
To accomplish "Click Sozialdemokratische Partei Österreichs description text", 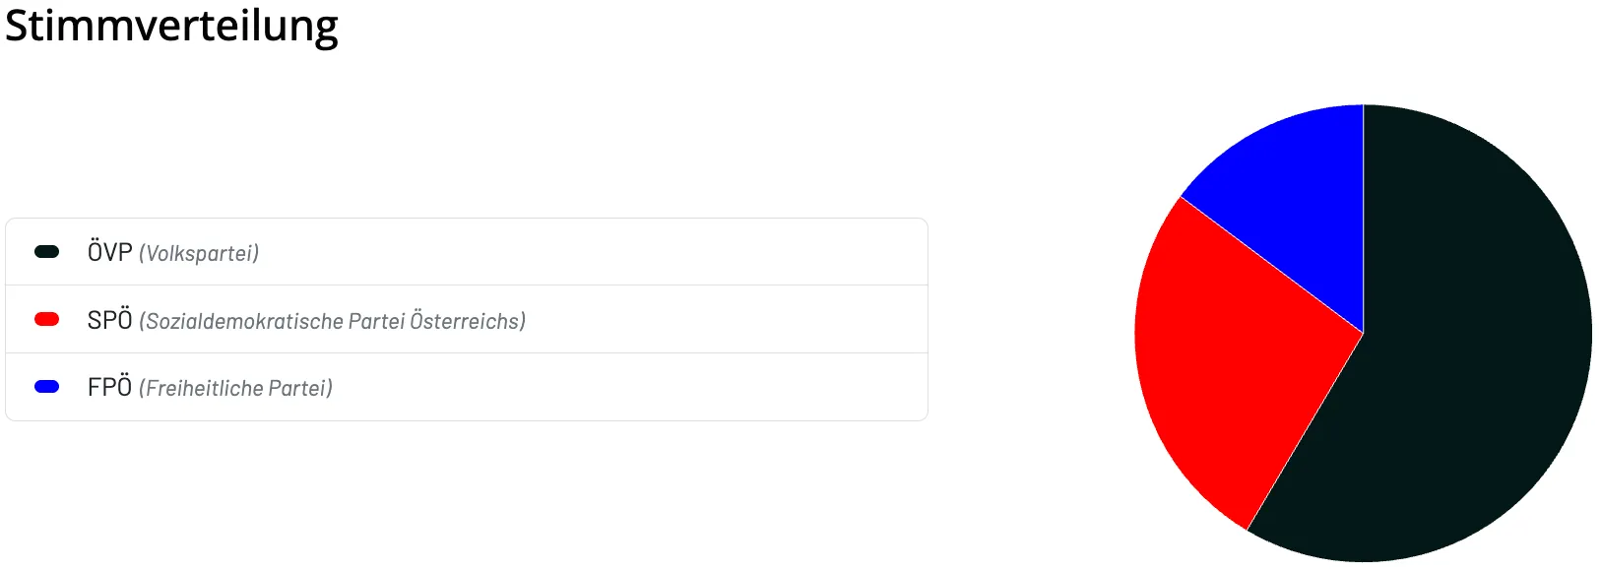I will [333, 321].
